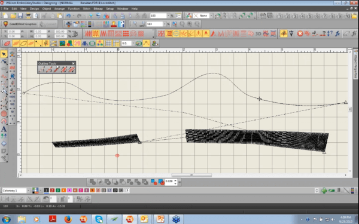Image resolution: width=359 pixels, height=224 pixels.
Task: Open a design with the folder icon
Action: coord(13,16)
